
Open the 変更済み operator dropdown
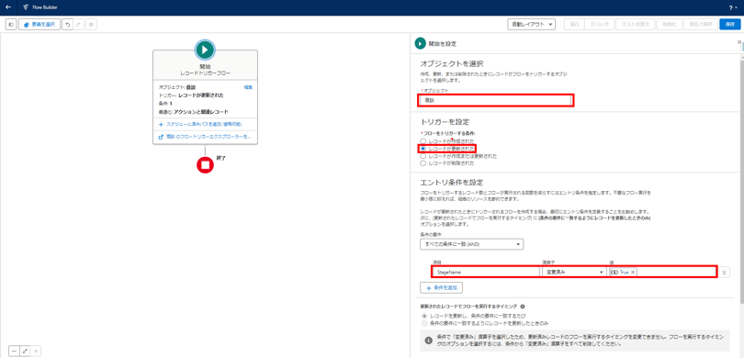click(574, 273)
